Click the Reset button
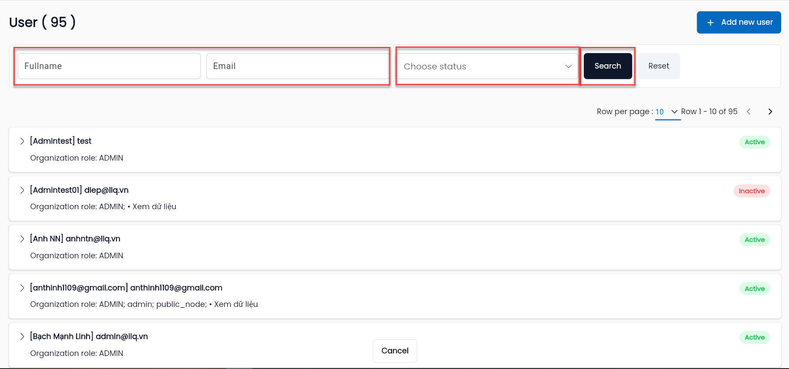 click(659, 66)
